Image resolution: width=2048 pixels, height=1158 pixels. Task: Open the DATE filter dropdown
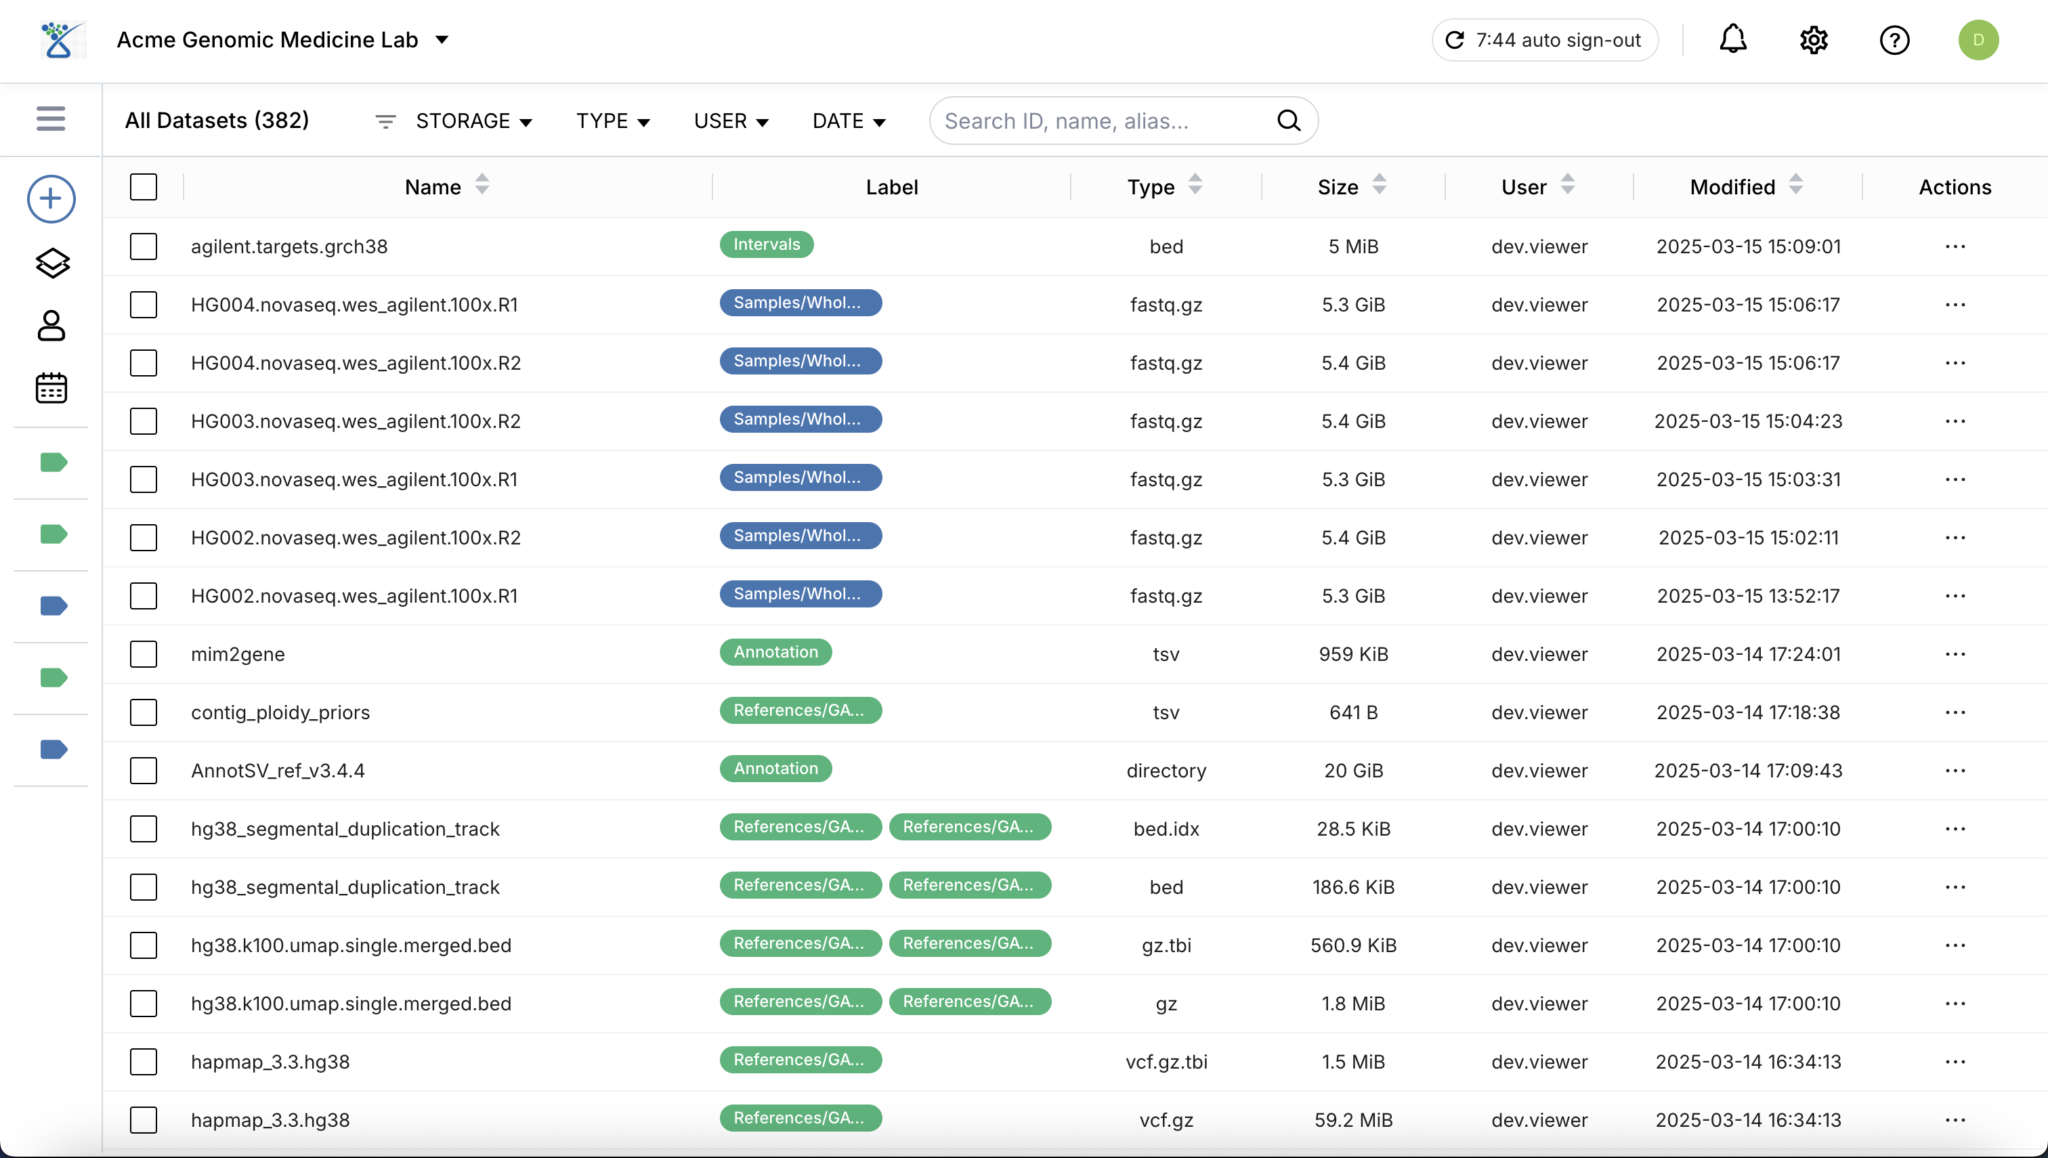[849, 121]
